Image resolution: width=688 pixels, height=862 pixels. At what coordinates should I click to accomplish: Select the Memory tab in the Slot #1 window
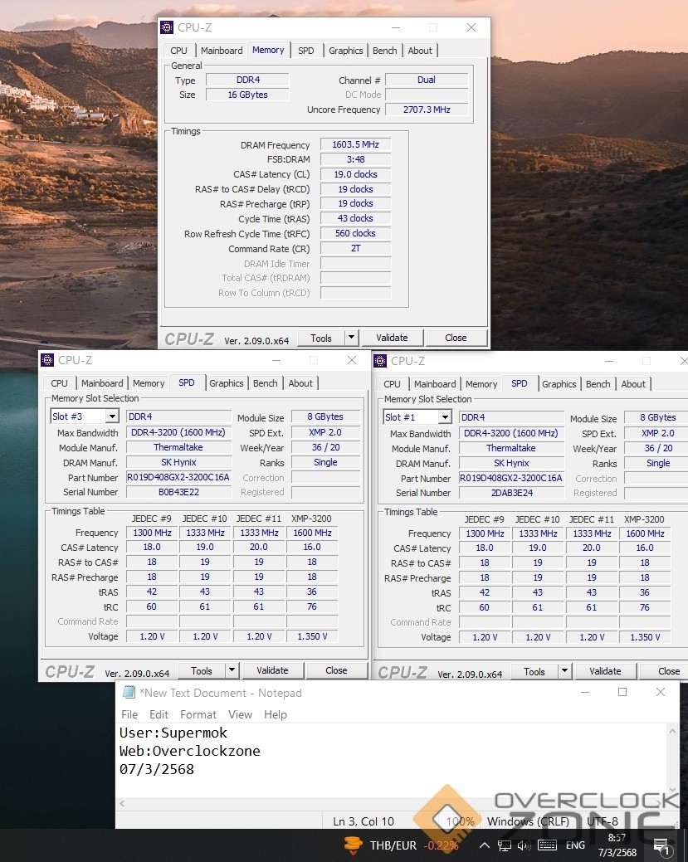(481, 384)
